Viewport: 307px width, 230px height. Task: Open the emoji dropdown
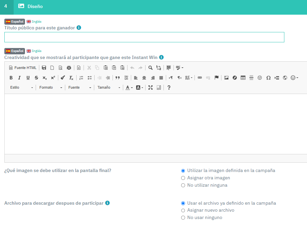(x=294, y=78)
